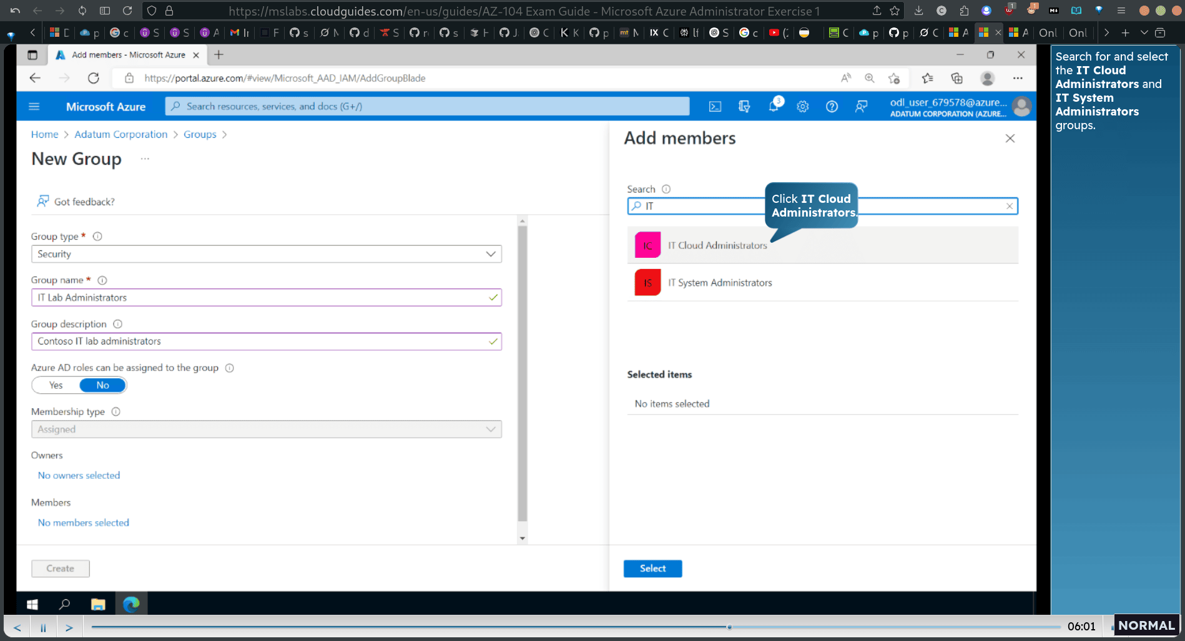Screen dimensions: 1185x641
Task: Click the Add members - Microsoft Azure tab
Action: pos(128,55)
